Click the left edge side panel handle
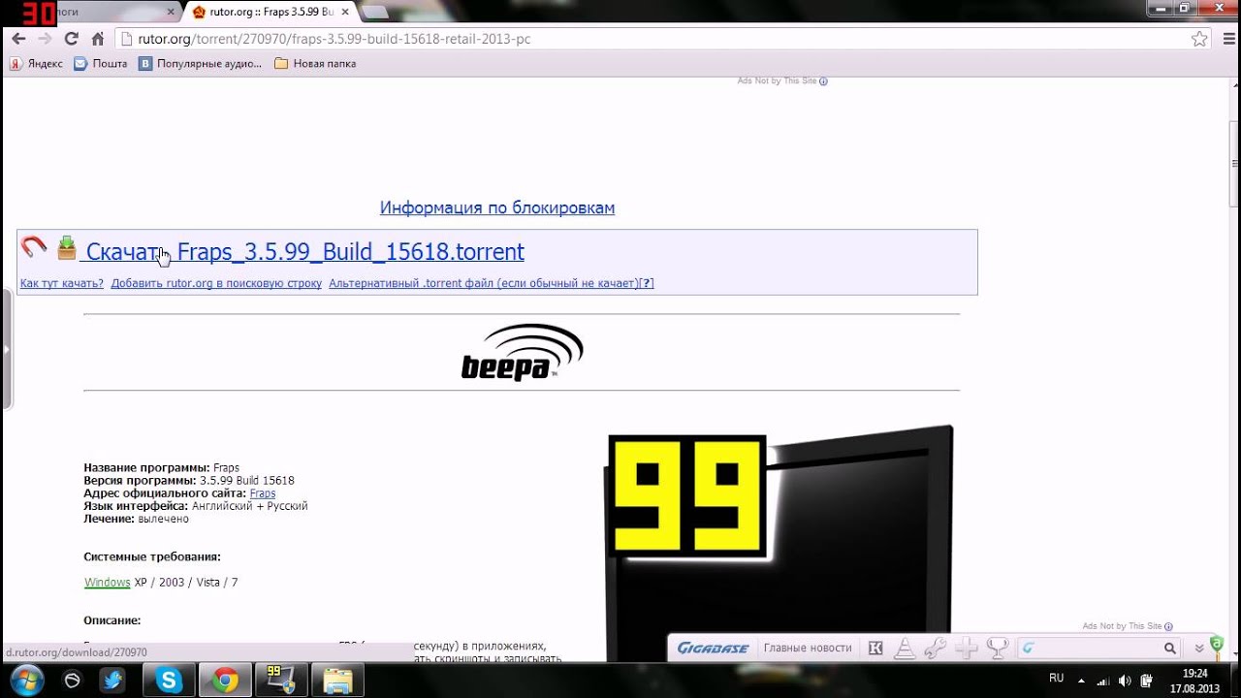 [x=6, y=349]
